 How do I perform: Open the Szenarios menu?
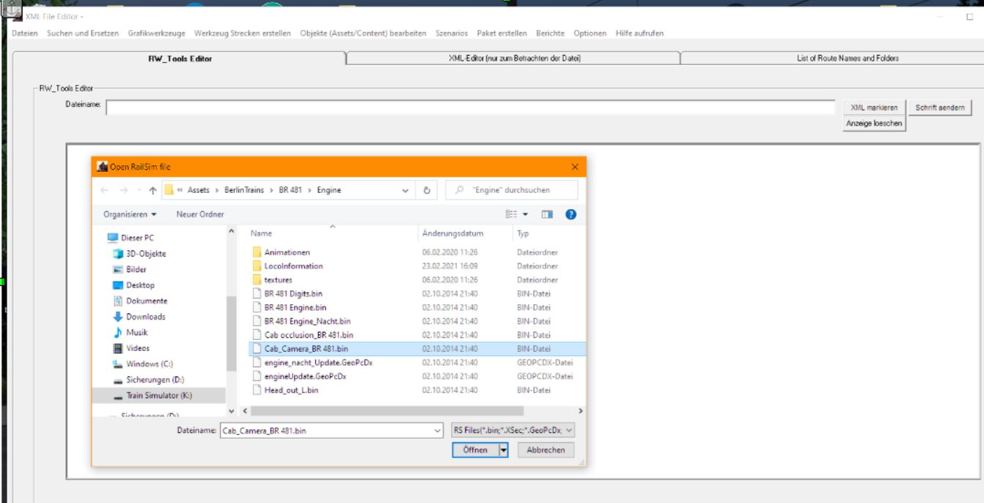click(452, 34)
